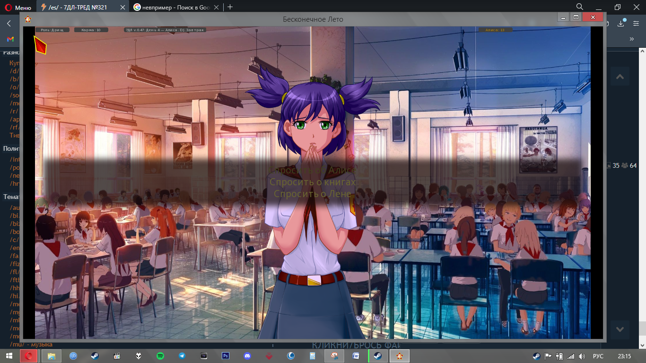Open the battery/power tray icon

560,356
